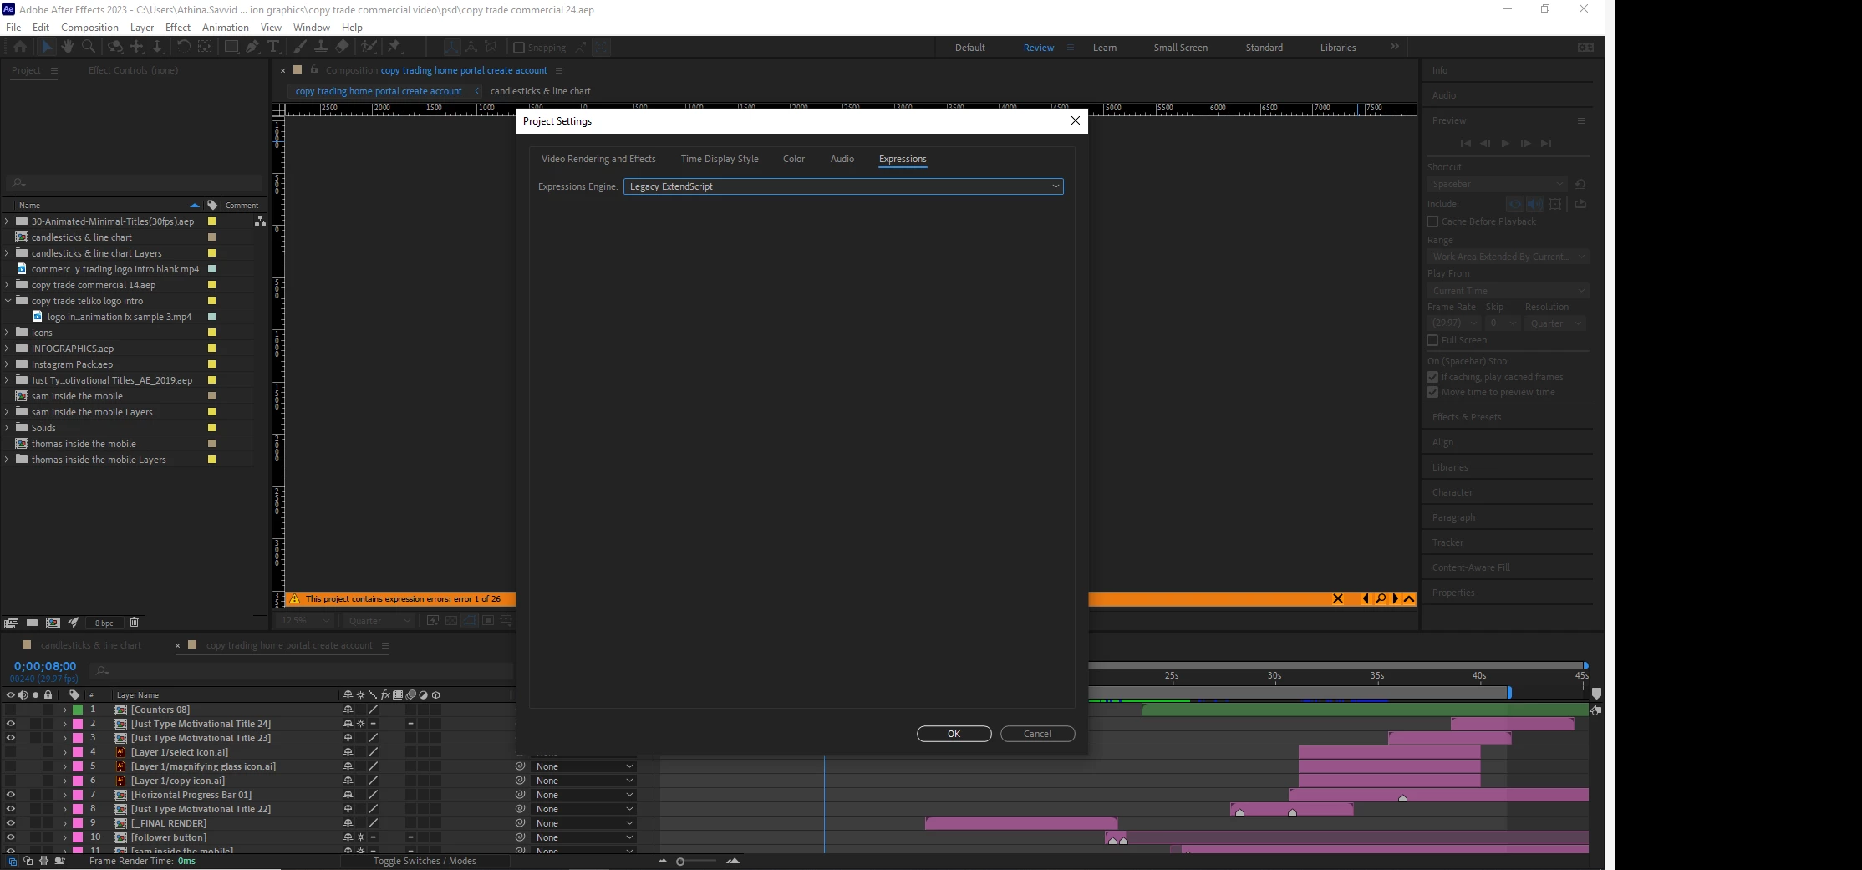Image resolution: width=1862 pixels, height=870 pixels.
Task: Select the Hand tool
Action: 68,47
